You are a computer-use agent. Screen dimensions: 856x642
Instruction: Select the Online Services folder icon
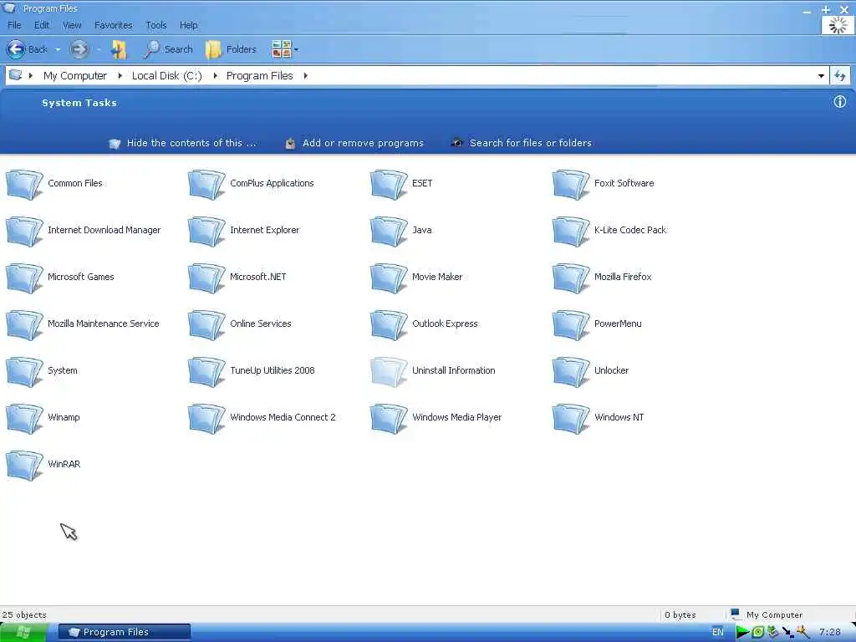click(207, 325)
